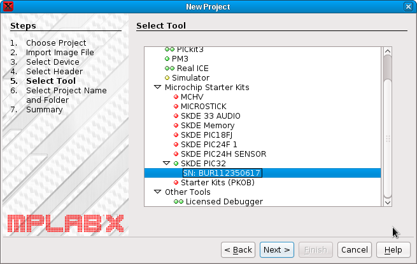
Task: Collapse the Microchip Starter Kits group
Action: 158,87
